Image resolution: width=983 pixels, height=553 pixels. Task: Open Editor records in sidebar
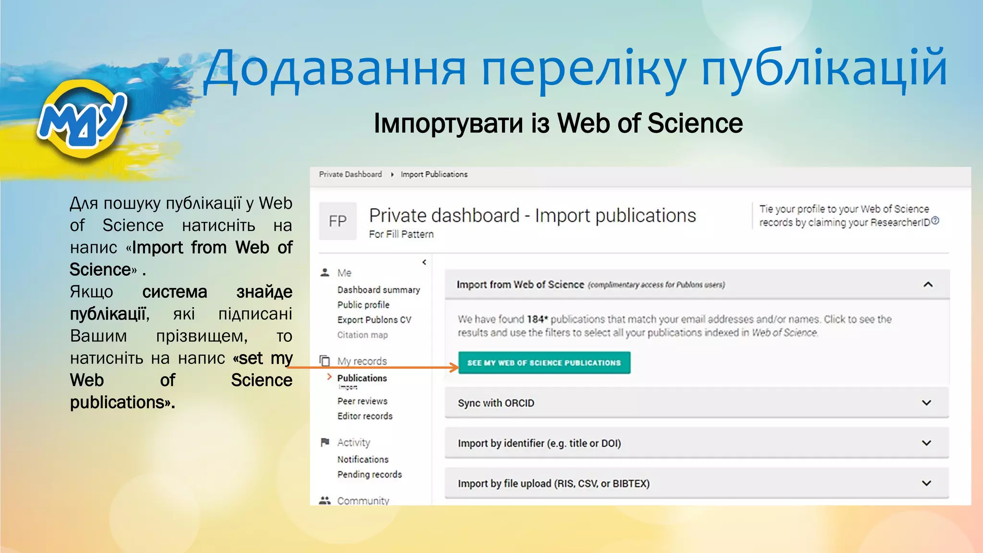click(365, 416)
